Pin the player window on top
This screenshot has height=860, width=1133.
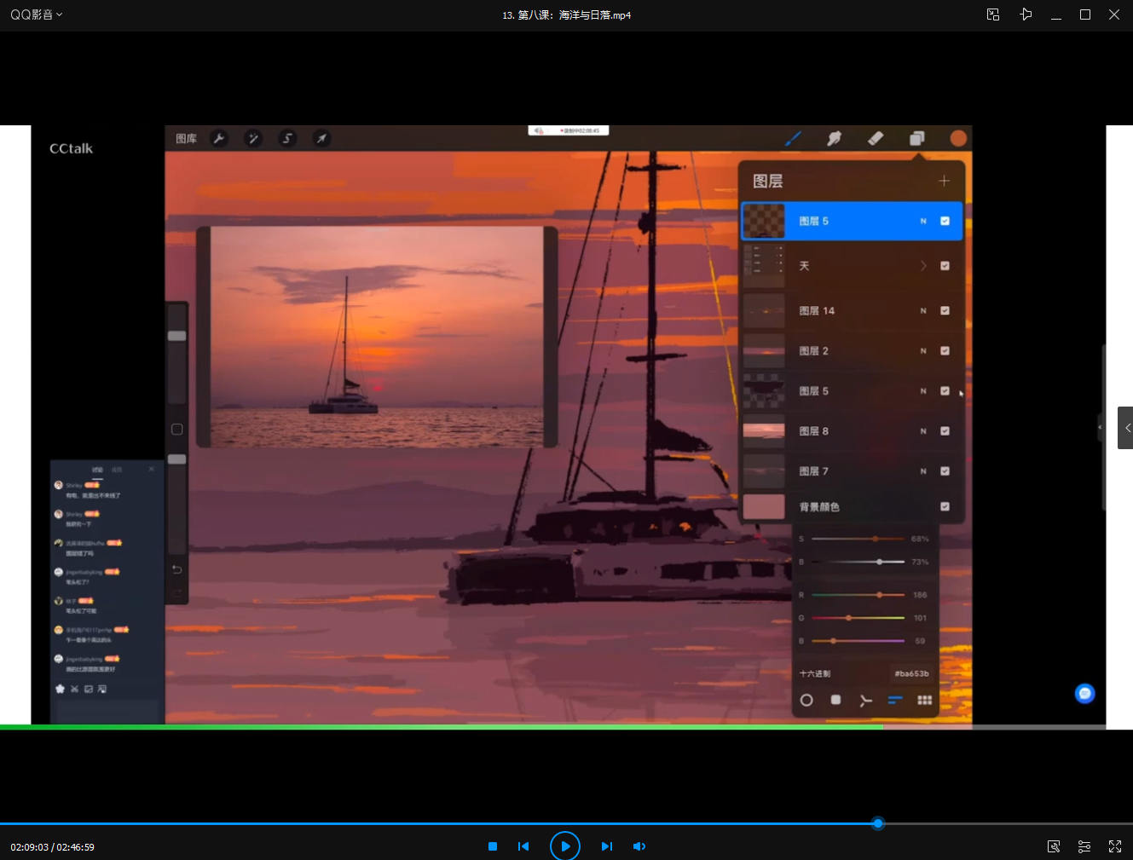point(1026,14)
